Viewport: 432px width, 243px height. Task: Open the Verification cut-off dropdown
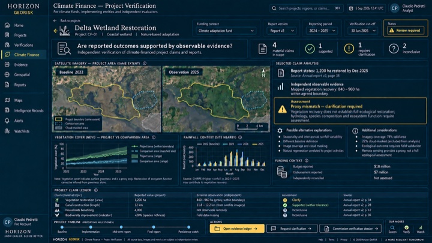(363, 31)
